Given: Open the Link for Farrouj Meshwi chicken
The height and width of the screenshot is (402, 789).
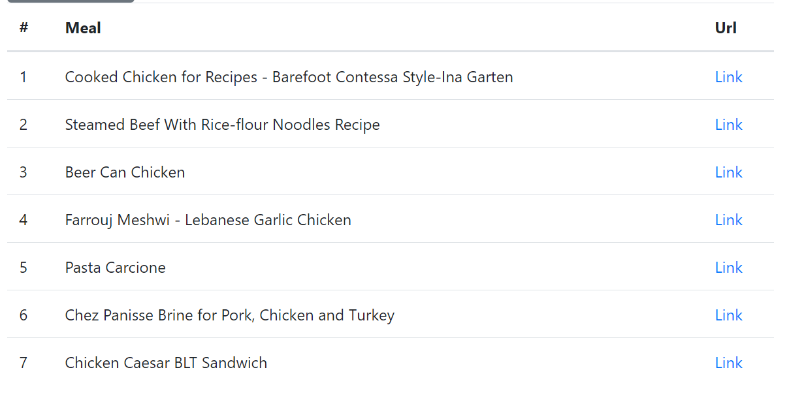Looking at the screenshot, I should 728,220.
